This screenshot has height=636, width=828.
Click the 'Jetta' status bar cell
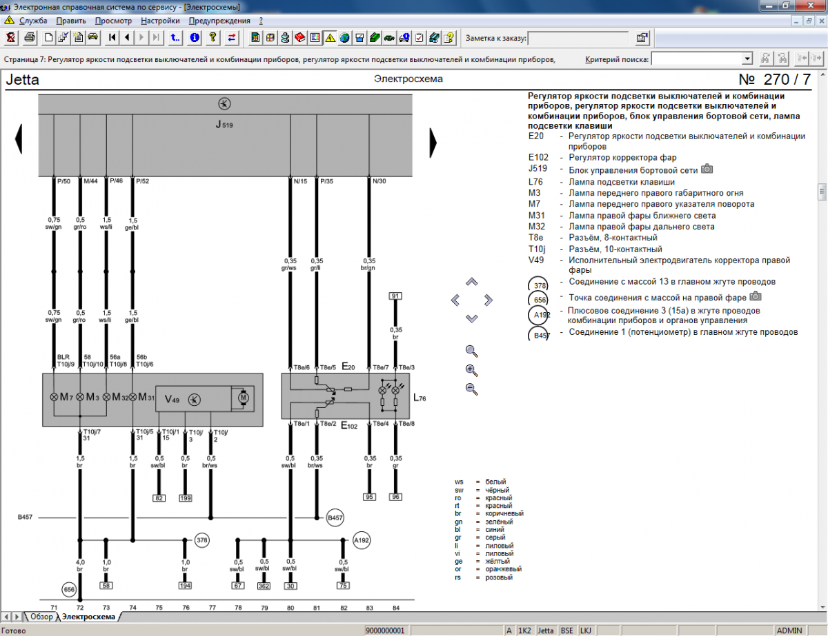[546, 630]
